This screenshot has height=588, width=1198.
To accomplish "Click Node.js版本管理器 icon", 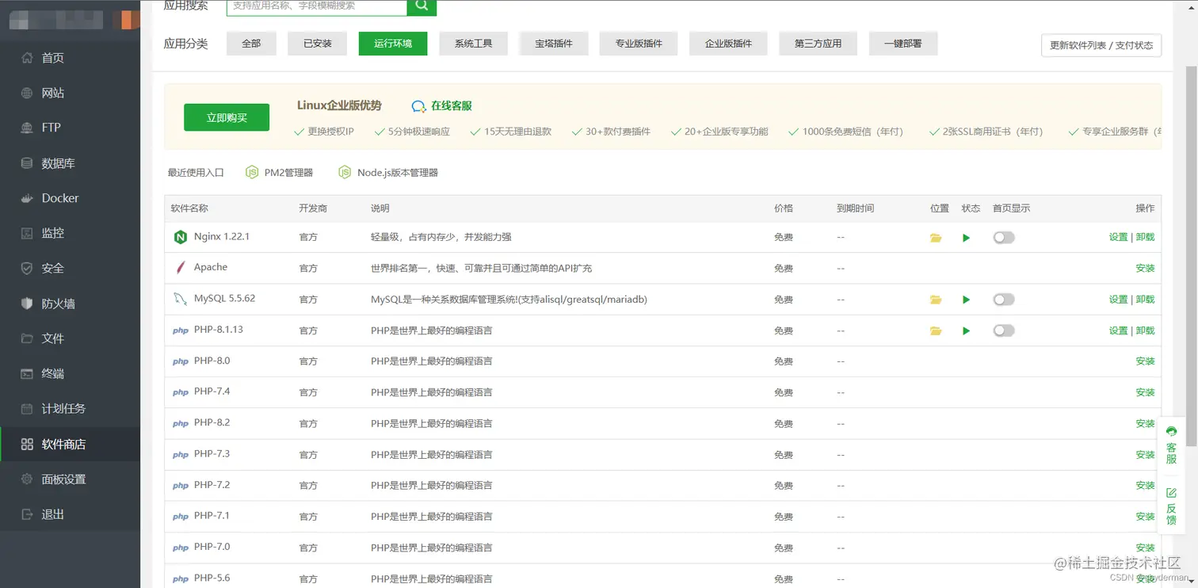I will coord(345,172).
